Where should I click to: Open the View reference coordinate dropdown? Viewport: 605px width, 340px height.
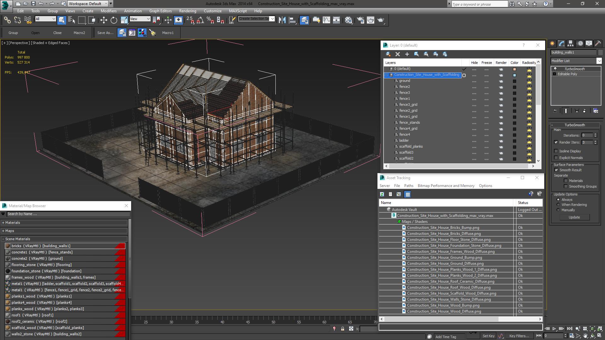[140, 19]
